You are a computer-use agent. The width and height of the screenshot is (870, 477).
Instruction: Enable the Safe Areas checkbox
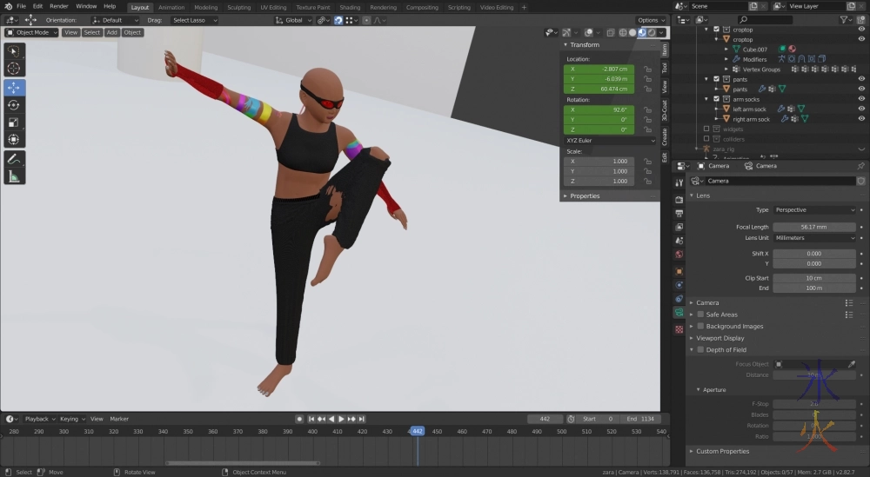[x=700, y=315]
